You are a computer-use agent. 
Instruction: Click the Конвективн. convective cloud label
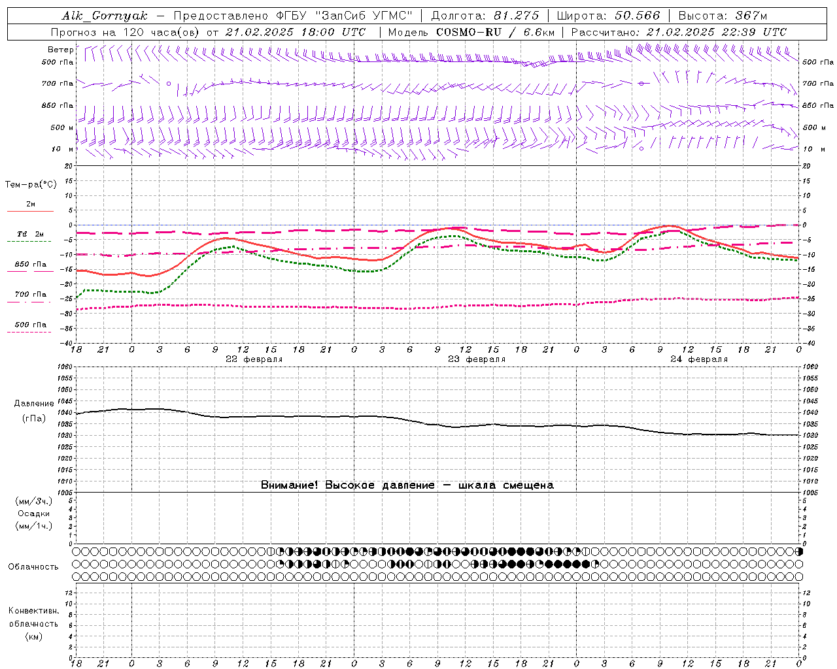point(33,611)
